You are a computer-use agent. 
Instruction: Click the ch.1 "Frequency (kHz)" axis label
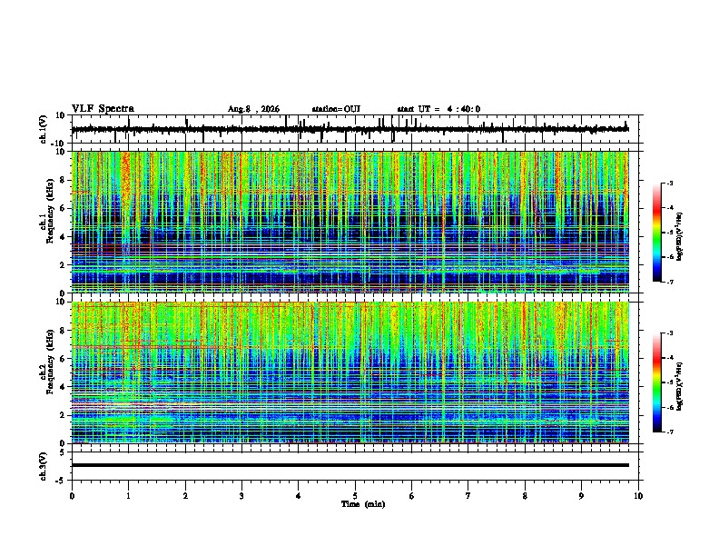tap(50, 211)
